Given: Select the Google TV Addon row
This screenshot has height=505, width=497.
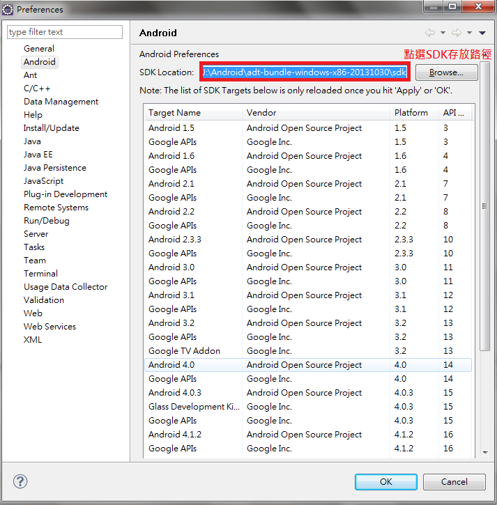Looking at the screenshot, I should coord(308,351).
